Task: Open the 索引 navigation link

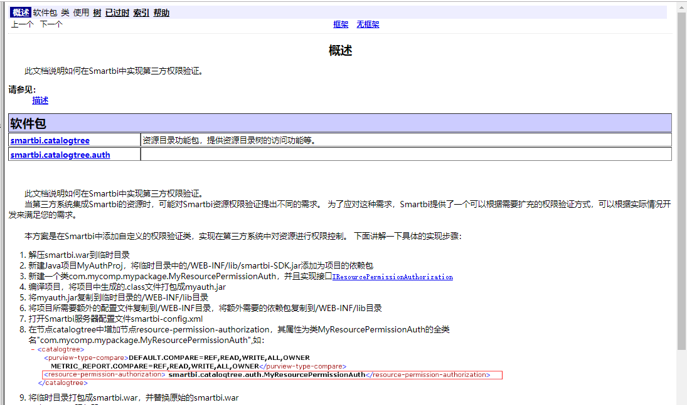Action: pos(141,13)
